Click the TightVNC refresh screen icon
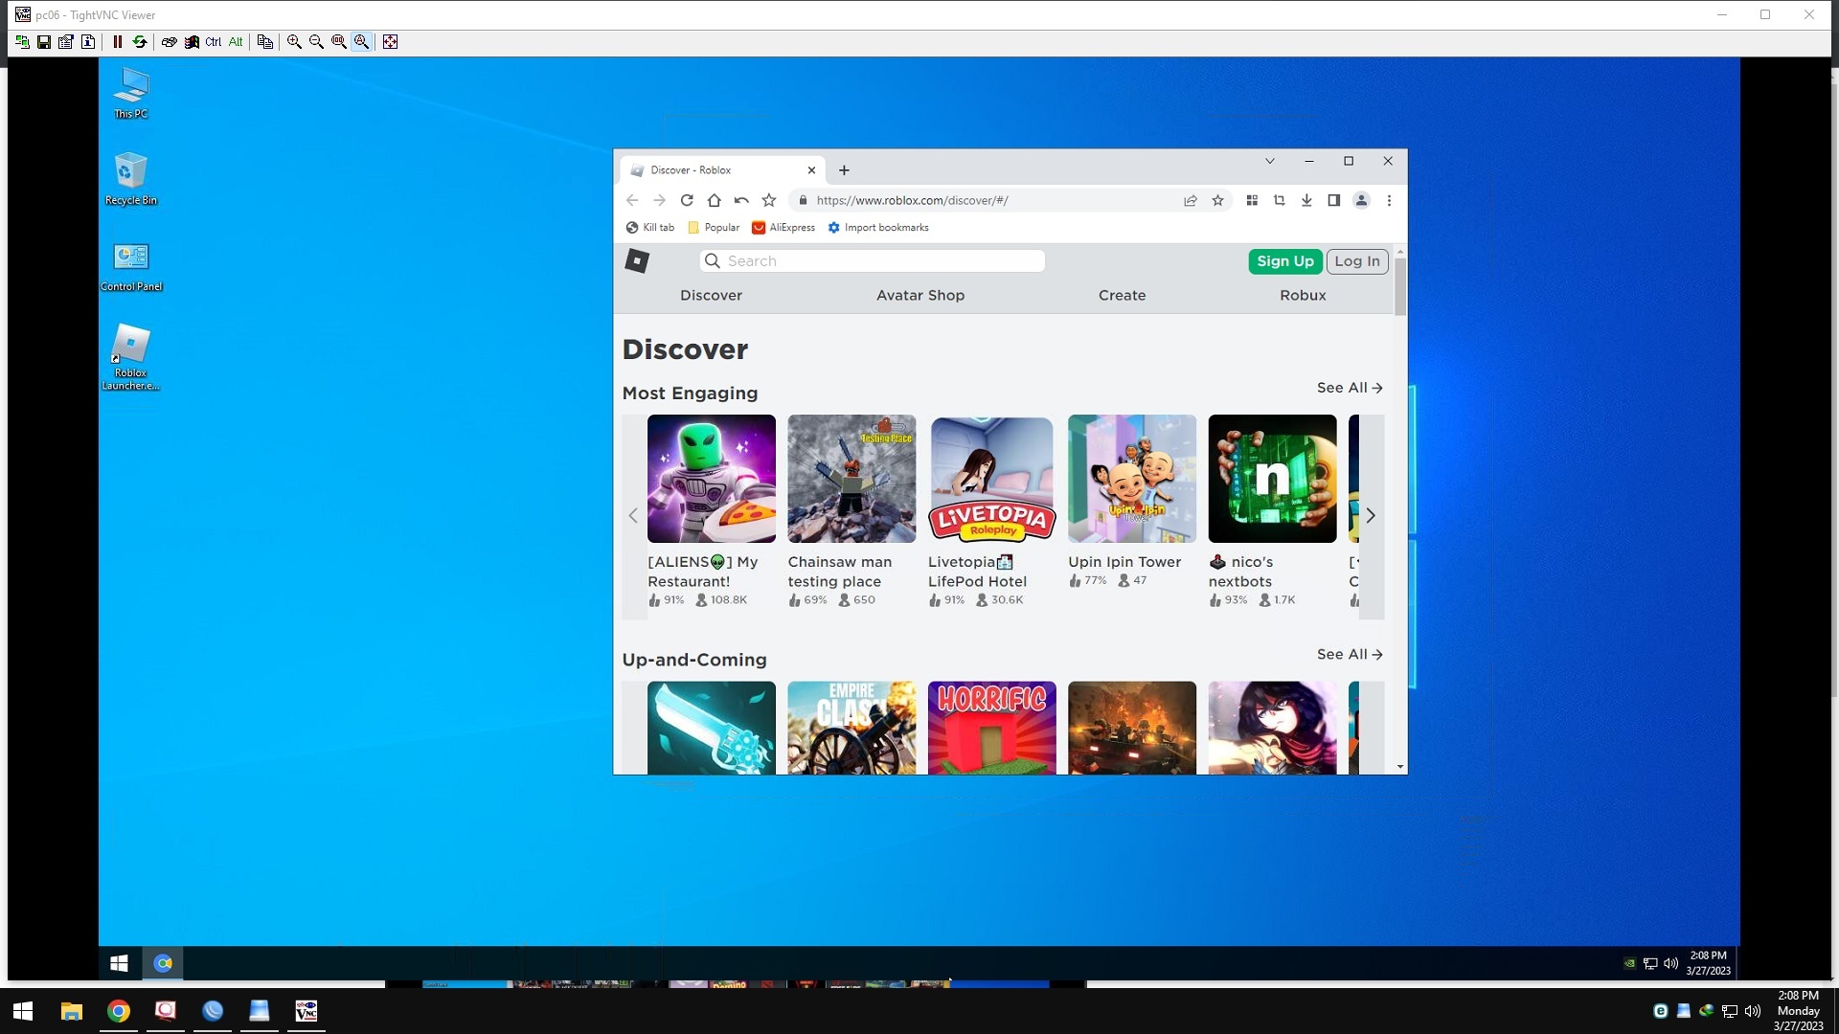1839x1034 pixels. pyautogui.click(x=140, y=41)
